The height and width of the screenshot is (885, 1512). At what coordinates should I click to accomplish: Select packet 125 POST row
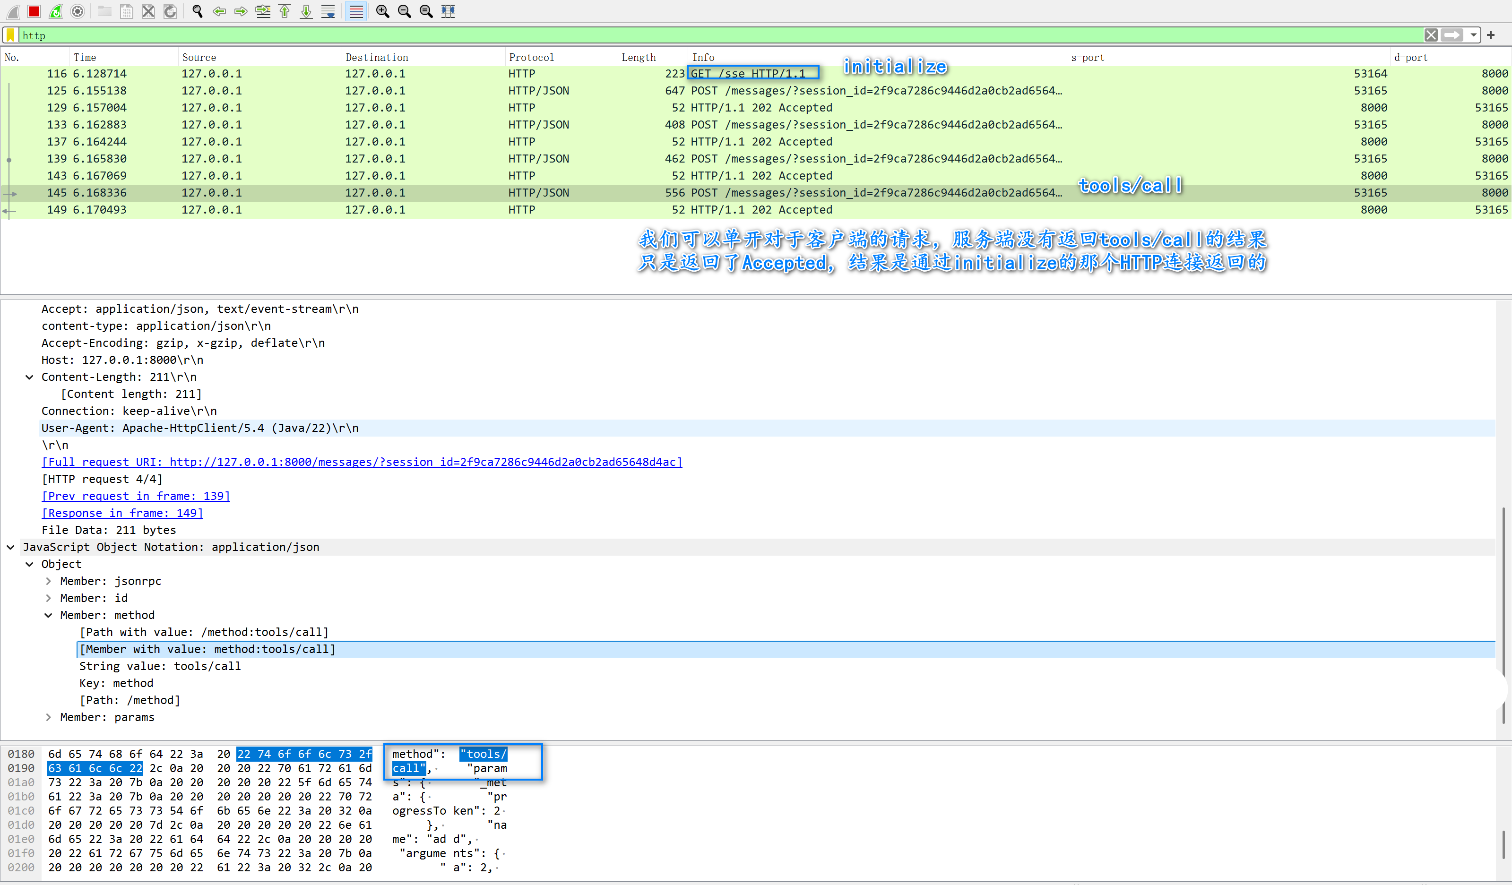pyautogui.click(x=756, y=91)
